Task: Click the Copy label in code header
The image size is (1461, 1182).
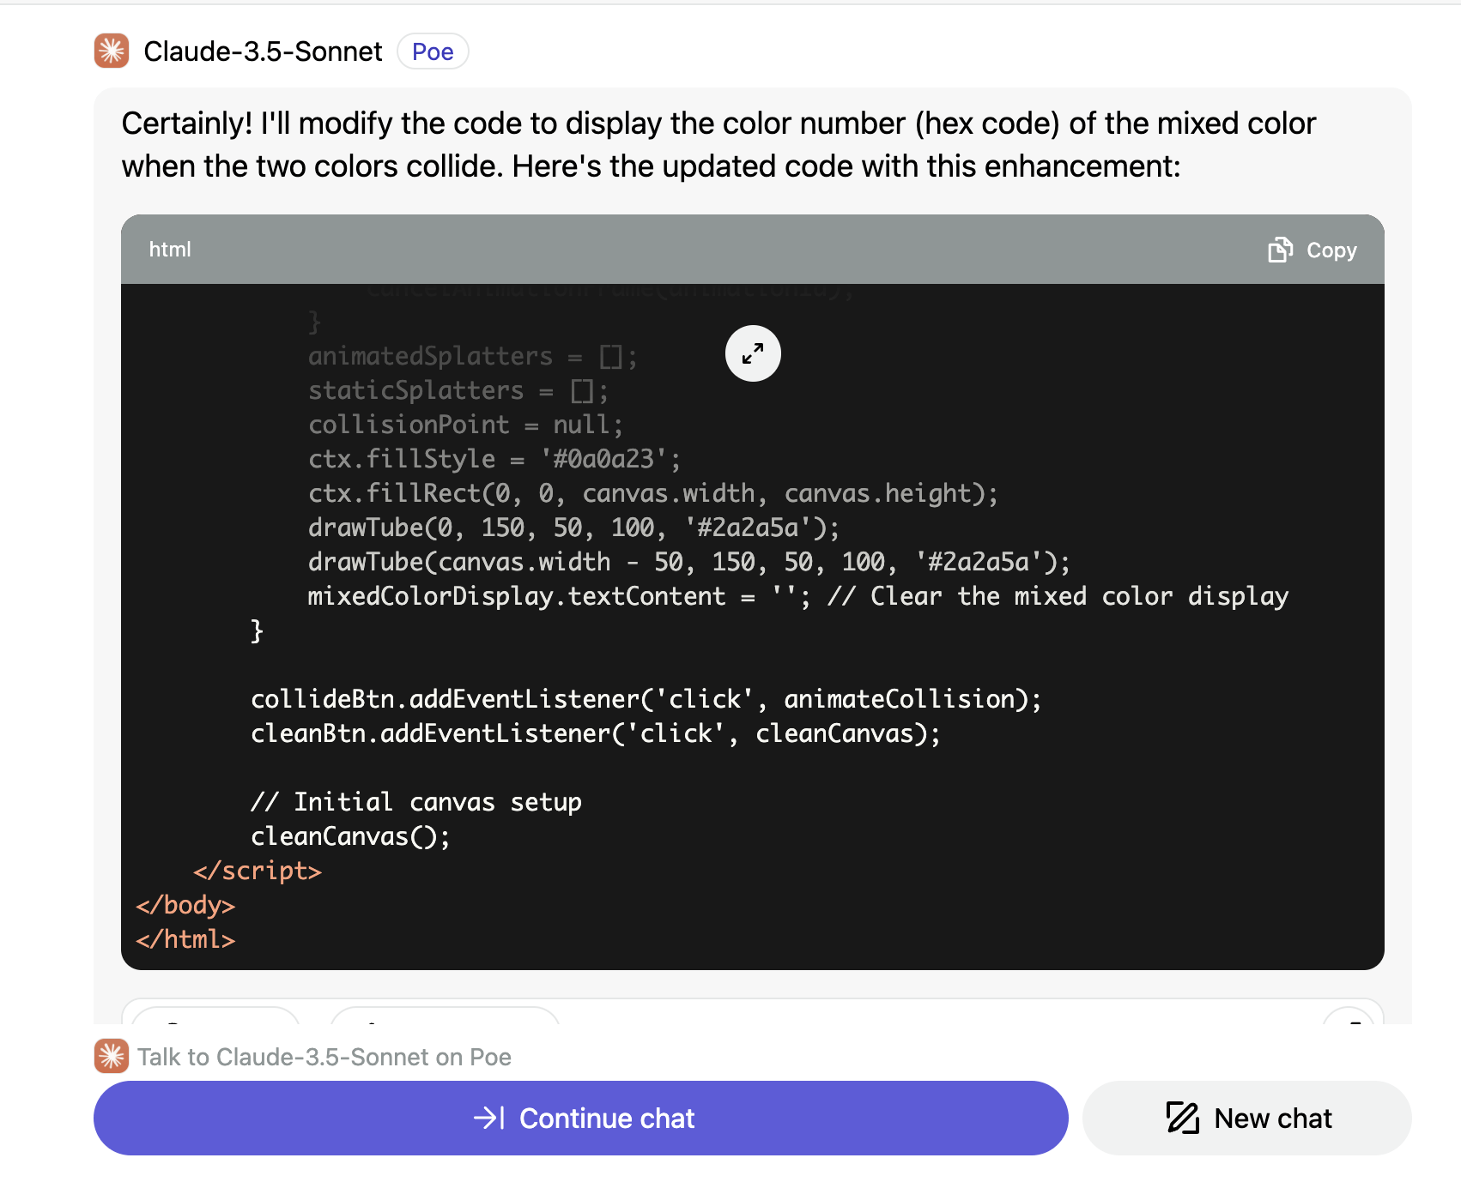Action: pyautogui.click(x=1331, y=250)
